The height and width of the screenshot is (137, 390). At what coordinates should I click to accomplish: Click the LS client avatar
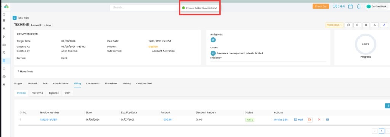[213, 53]
